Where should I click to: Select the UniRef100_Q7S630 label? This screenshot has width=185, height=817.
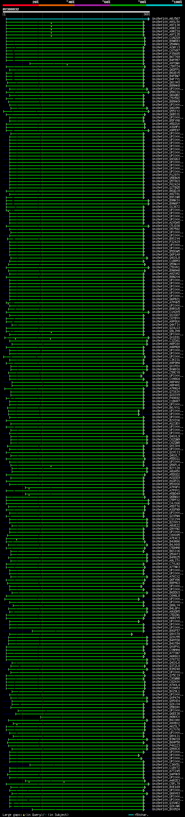tap(166, 392)
